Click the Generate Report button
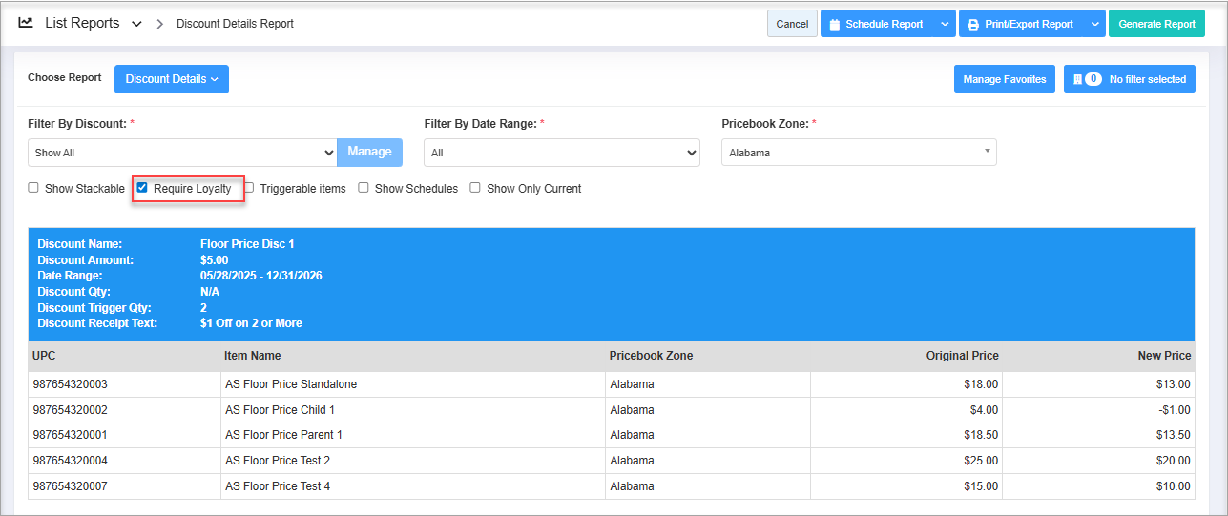Viewport: 1228px width, 516px height. [x=1156, y=24]
